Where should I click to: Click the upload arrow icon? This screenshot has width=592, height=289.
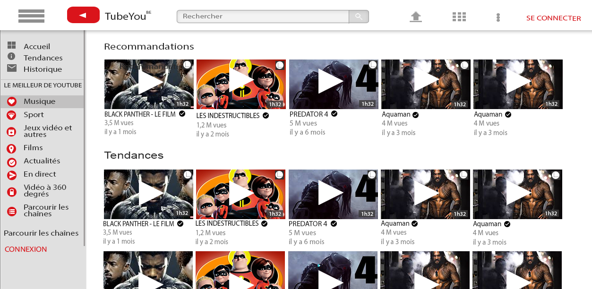[416, 17]
